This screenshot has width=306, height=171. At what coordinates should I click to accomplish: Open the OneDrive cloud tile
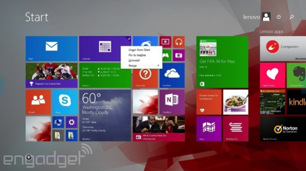tap(172, 75)
